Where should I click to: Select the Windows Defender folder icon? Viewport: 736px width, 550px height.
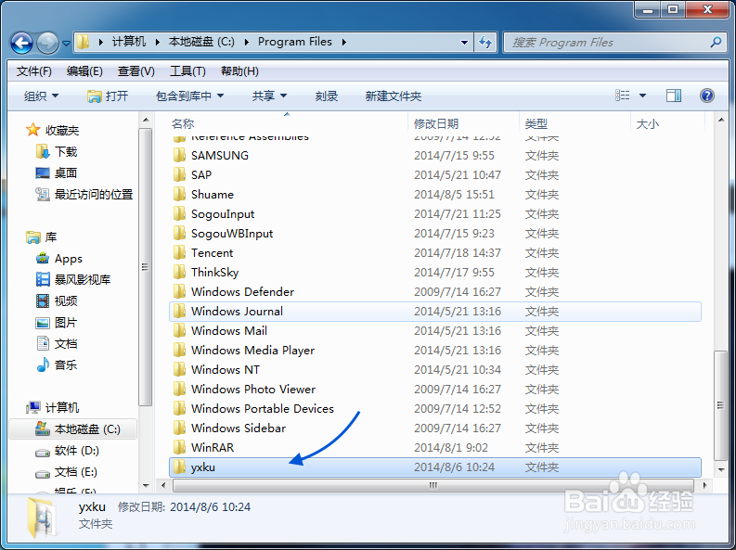pyautogui.click(x=179, y=291)
